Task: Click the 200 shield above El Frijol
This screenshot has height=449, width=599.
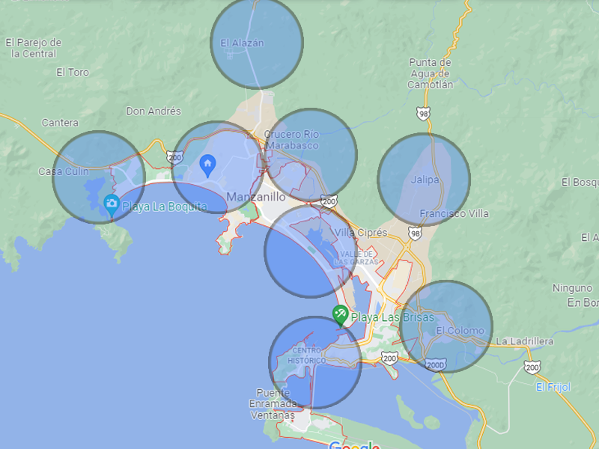Action: (532, 367)
